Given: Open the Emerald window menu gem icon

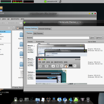Looking at the screenshot, I should (x=25, y=23).
